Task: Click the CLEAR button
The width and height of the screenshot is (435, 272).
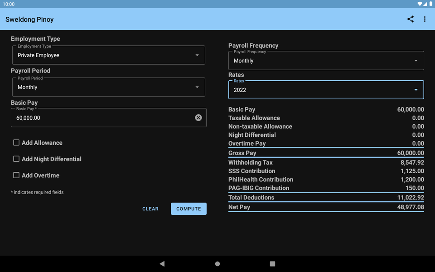Action: (150, 209)
